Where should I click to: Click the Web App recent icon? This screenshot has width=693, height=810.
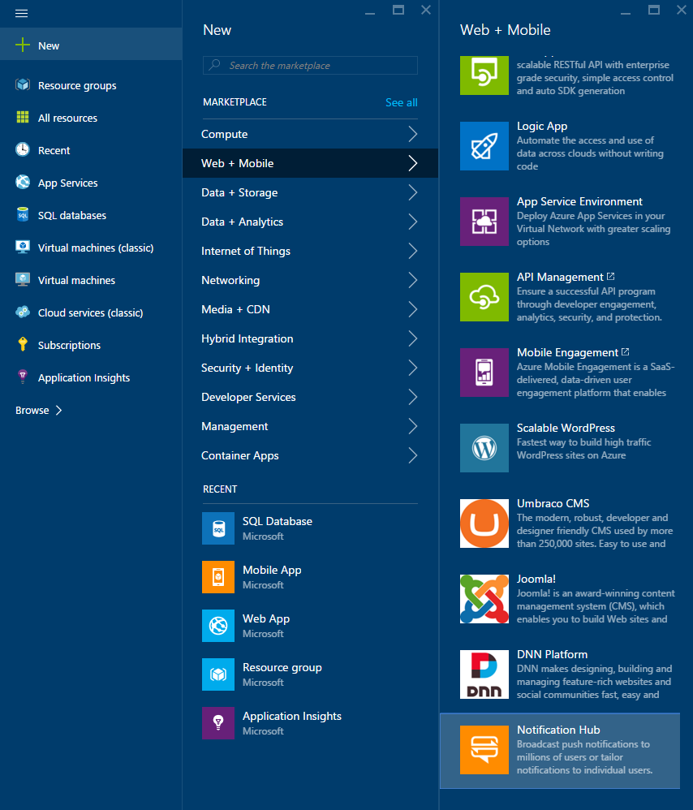(218, 626)
